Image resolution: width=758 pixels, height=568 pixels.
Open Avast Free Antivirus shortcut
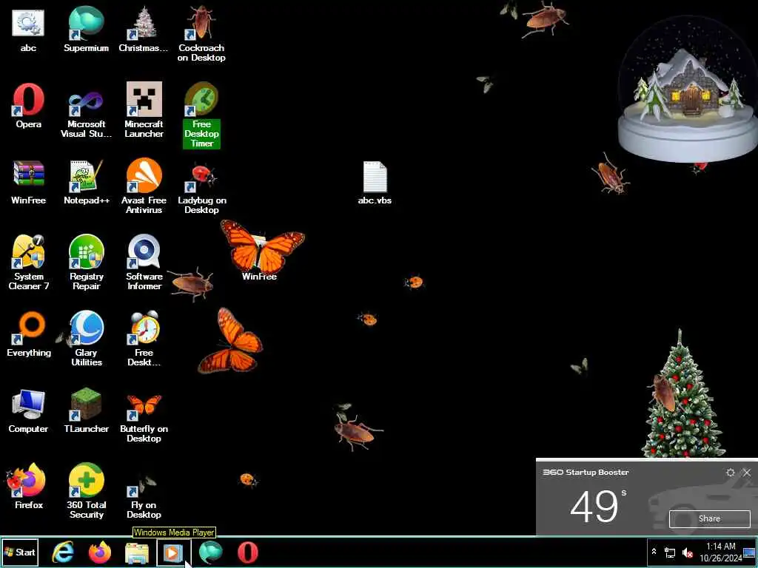tap(144, 186)
